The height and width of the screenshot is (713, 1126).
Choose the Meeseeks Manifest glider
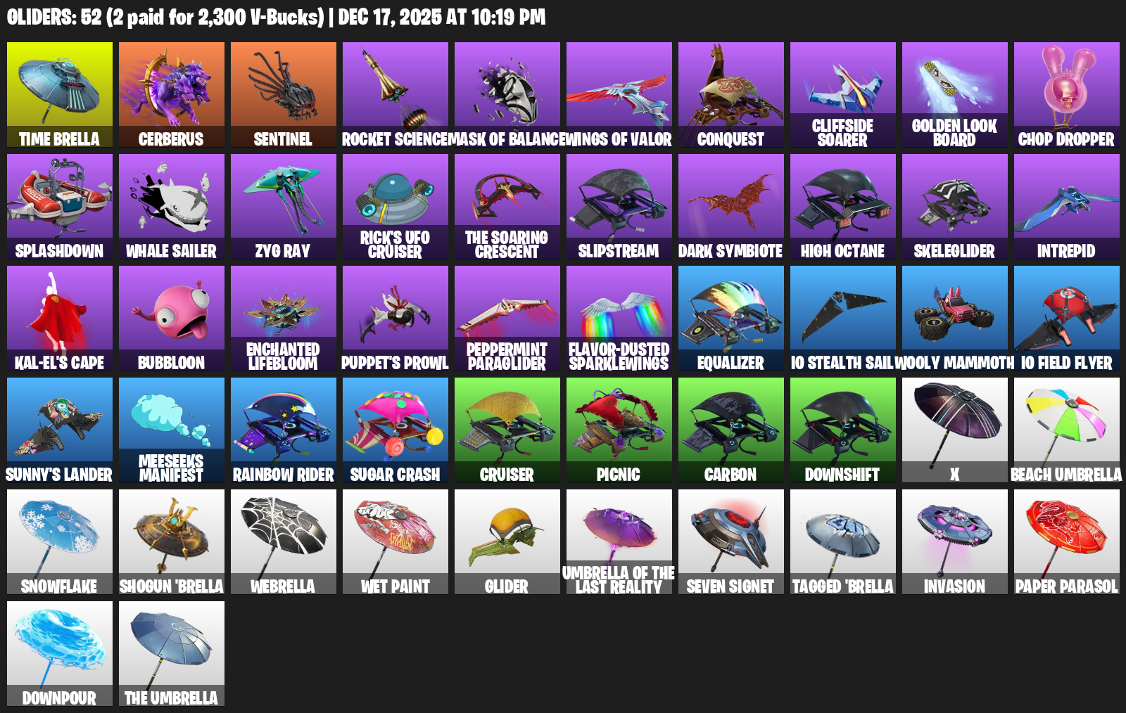point(172,430)
